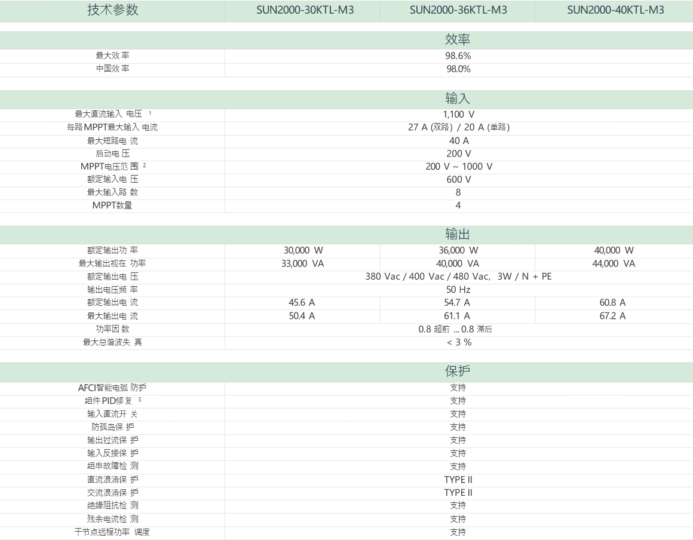
Task: Click the MPPT数量 row label
Action: (112, 205)
